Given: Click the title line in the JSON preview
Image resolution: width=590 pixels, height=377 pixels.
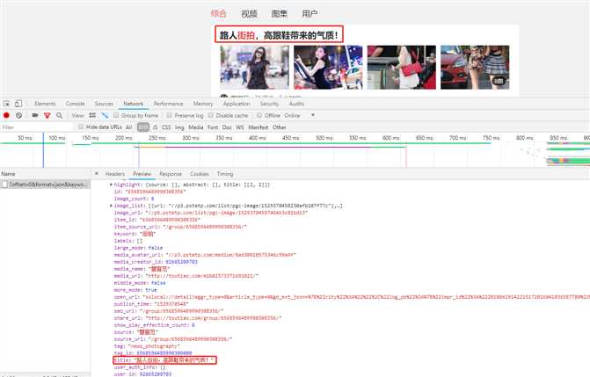Looking at the screenshot, I should (164, 360).
